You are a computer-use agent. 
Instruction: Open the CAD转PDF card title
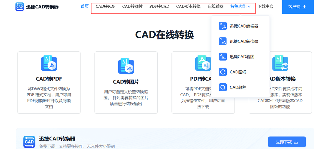49,79
